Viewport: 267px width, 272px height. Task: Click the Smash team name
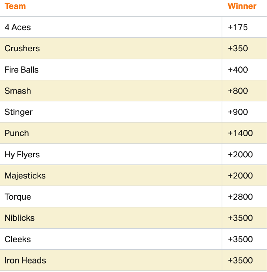pos(18,91)
